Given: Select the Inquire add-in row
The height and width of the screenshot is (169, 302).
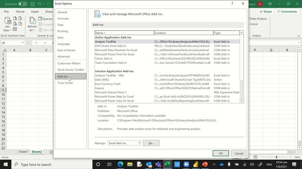Looking at the screenshot, I should click(x=167, y=88).
